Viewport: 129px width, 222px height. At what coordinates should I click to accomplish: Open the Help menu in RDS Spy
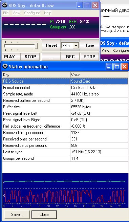[x=48, y=13]
